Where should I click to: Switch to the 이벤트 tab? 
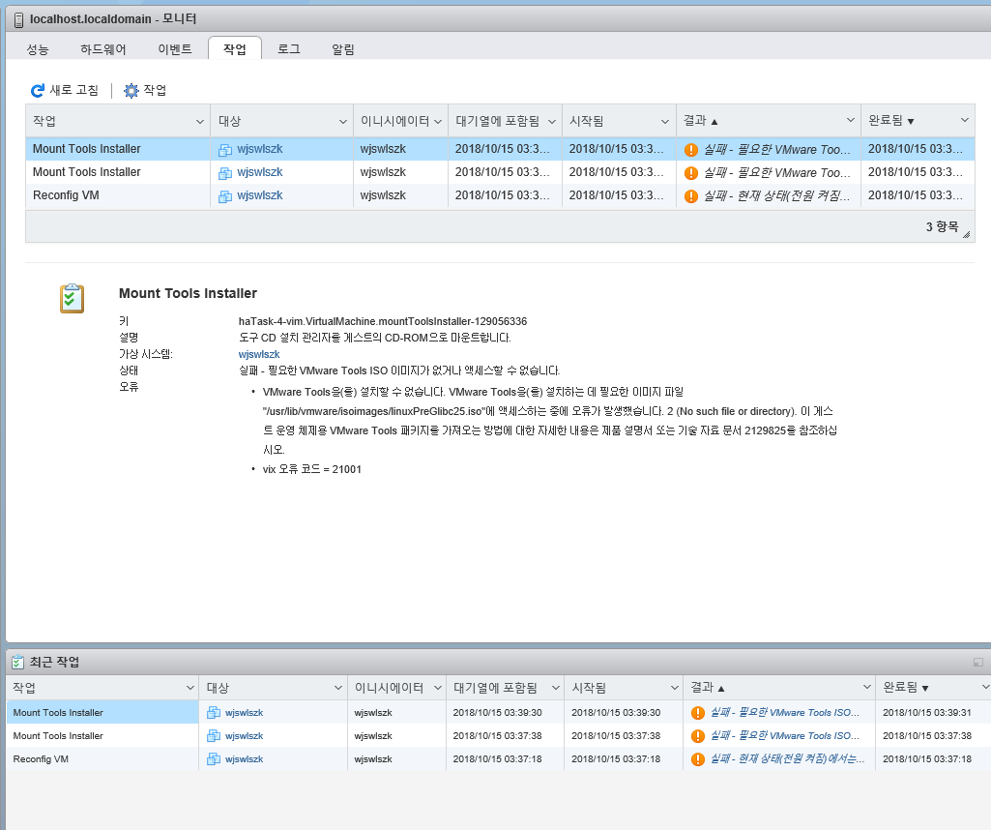click(175, 49)
